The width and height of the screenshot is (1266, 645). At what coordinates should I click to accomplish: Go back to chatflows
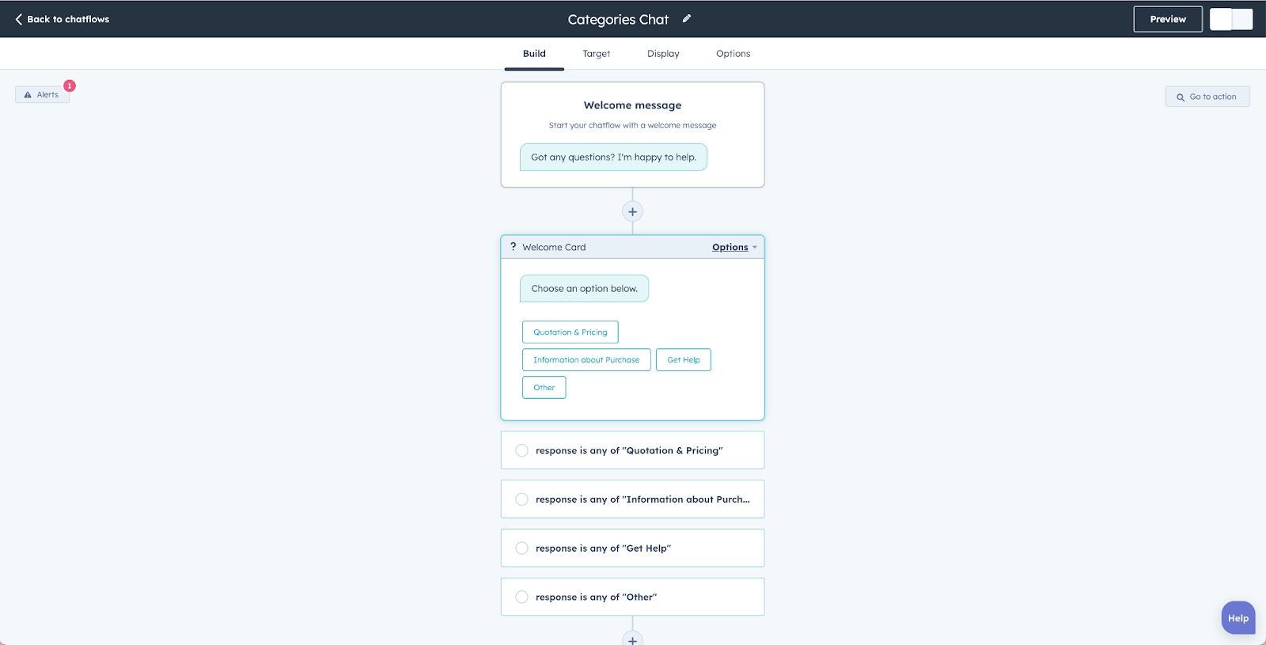pyautogui.click(x=63, y=19)
